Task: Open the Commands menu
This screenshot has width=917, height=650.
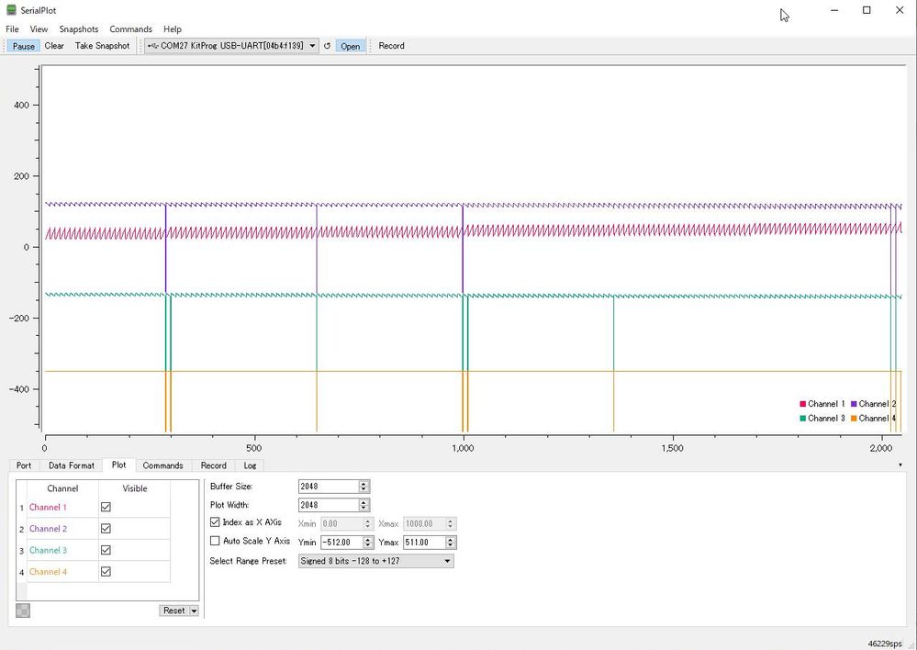Action: pyautogui.click(x=130, y=28)
